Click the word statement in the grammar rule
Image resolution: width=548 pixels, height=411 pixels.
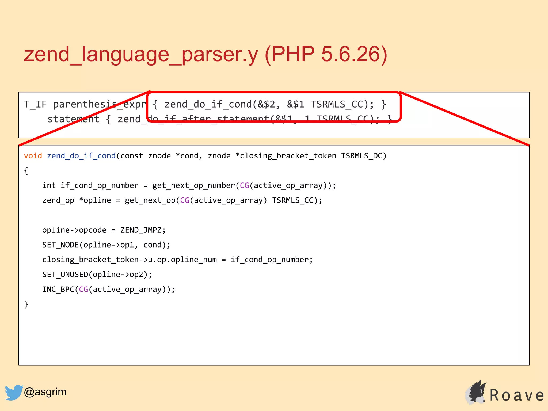pos(74,119)
